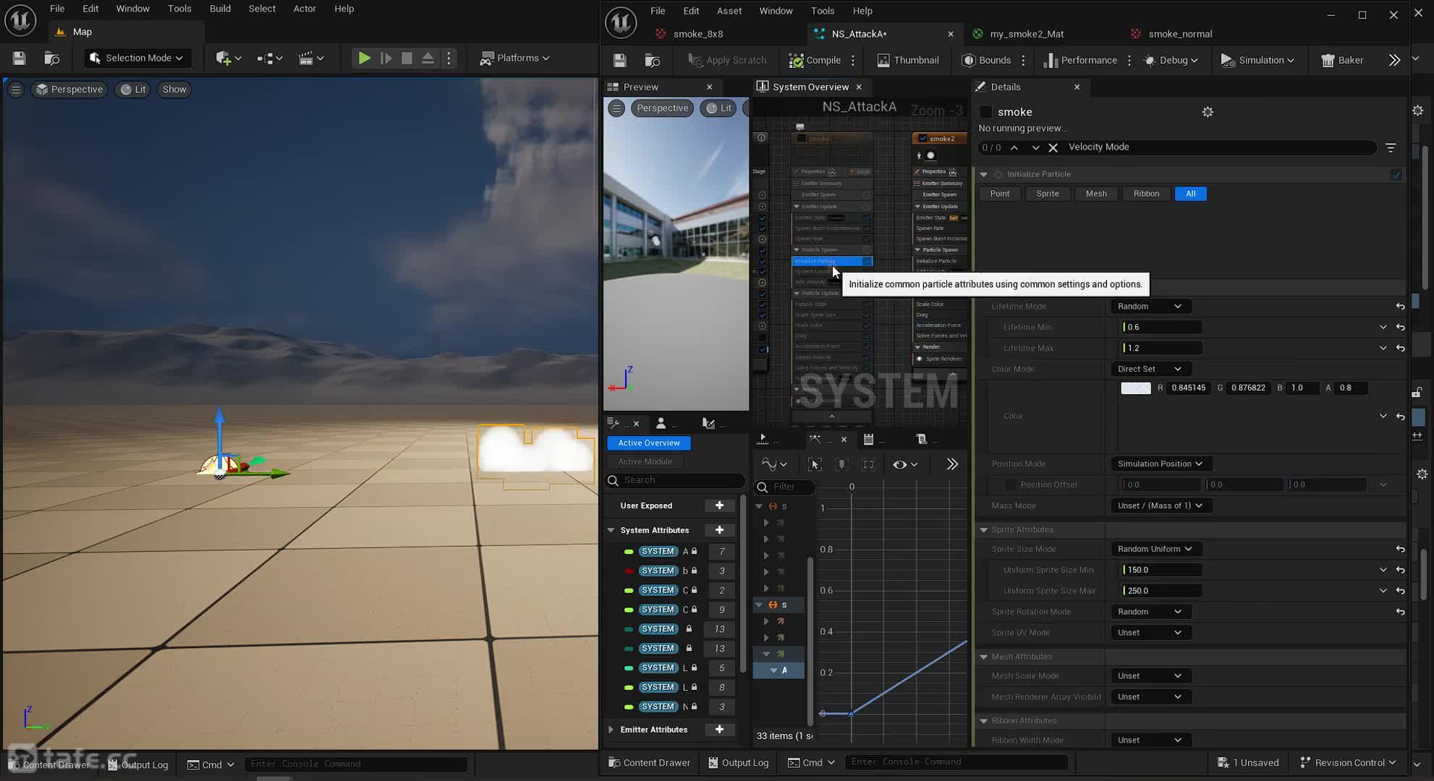Switch to the smoke_8x8 tab
This screenshot has width=1434, height=781.
coord(697,34)
